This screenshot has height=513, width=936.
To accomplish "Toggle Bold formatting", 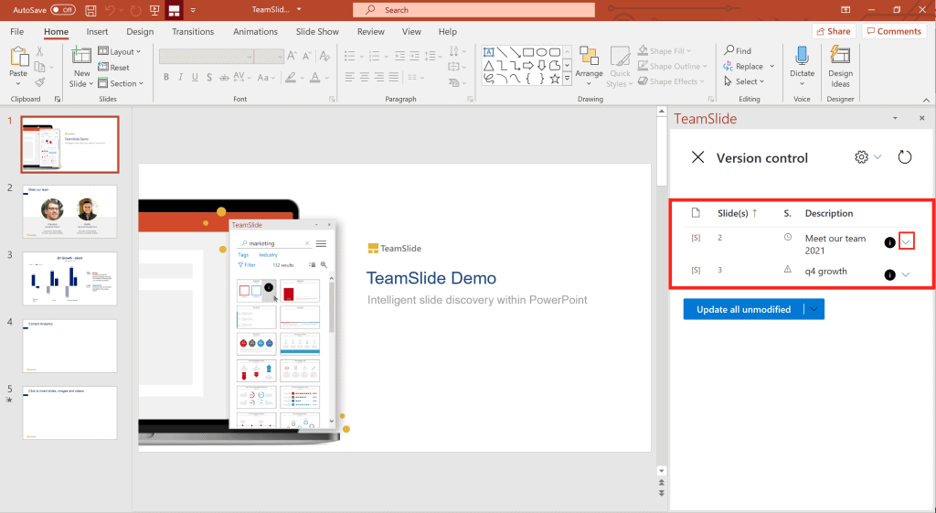I will pos(166,77).
